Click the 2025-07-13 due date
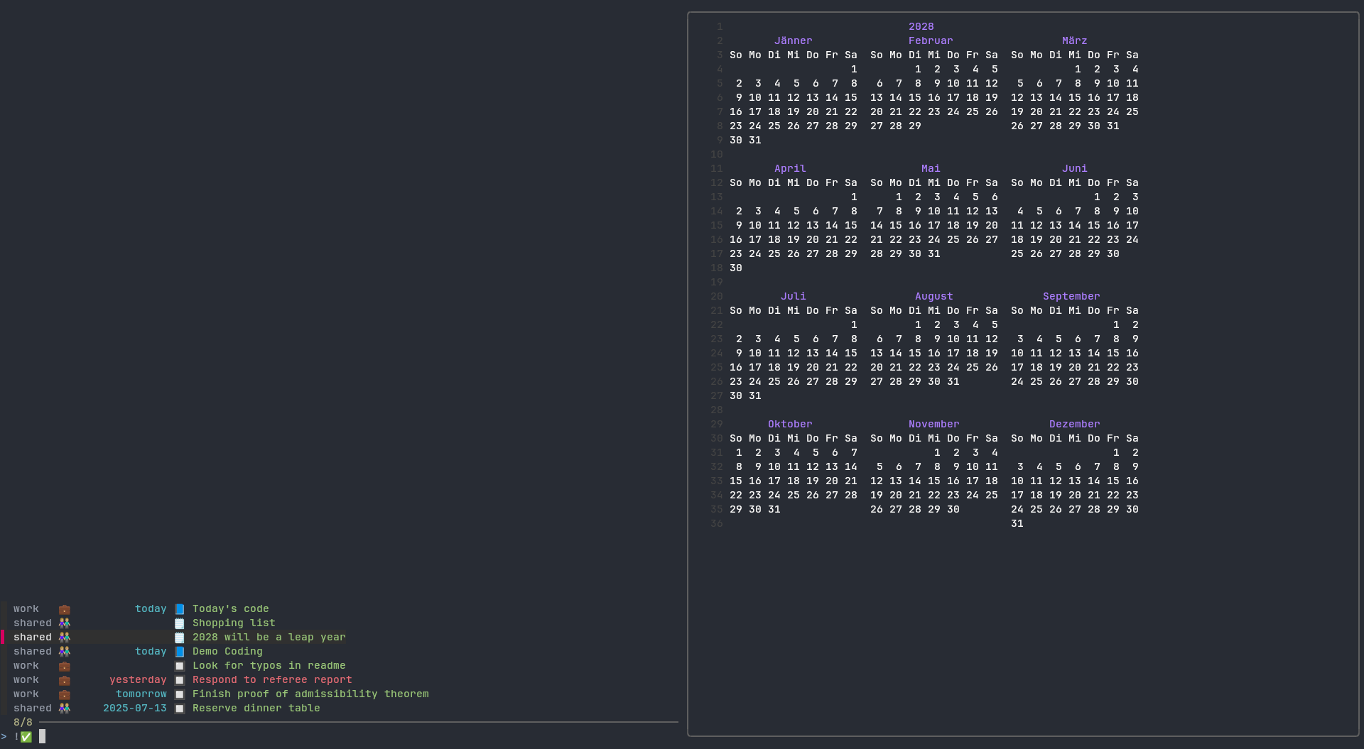Viewport: 1364px width, 749px height. pyautogui.click(x=135, y=709)
